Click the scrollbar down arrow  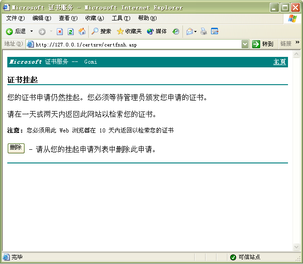coord(297,247)
